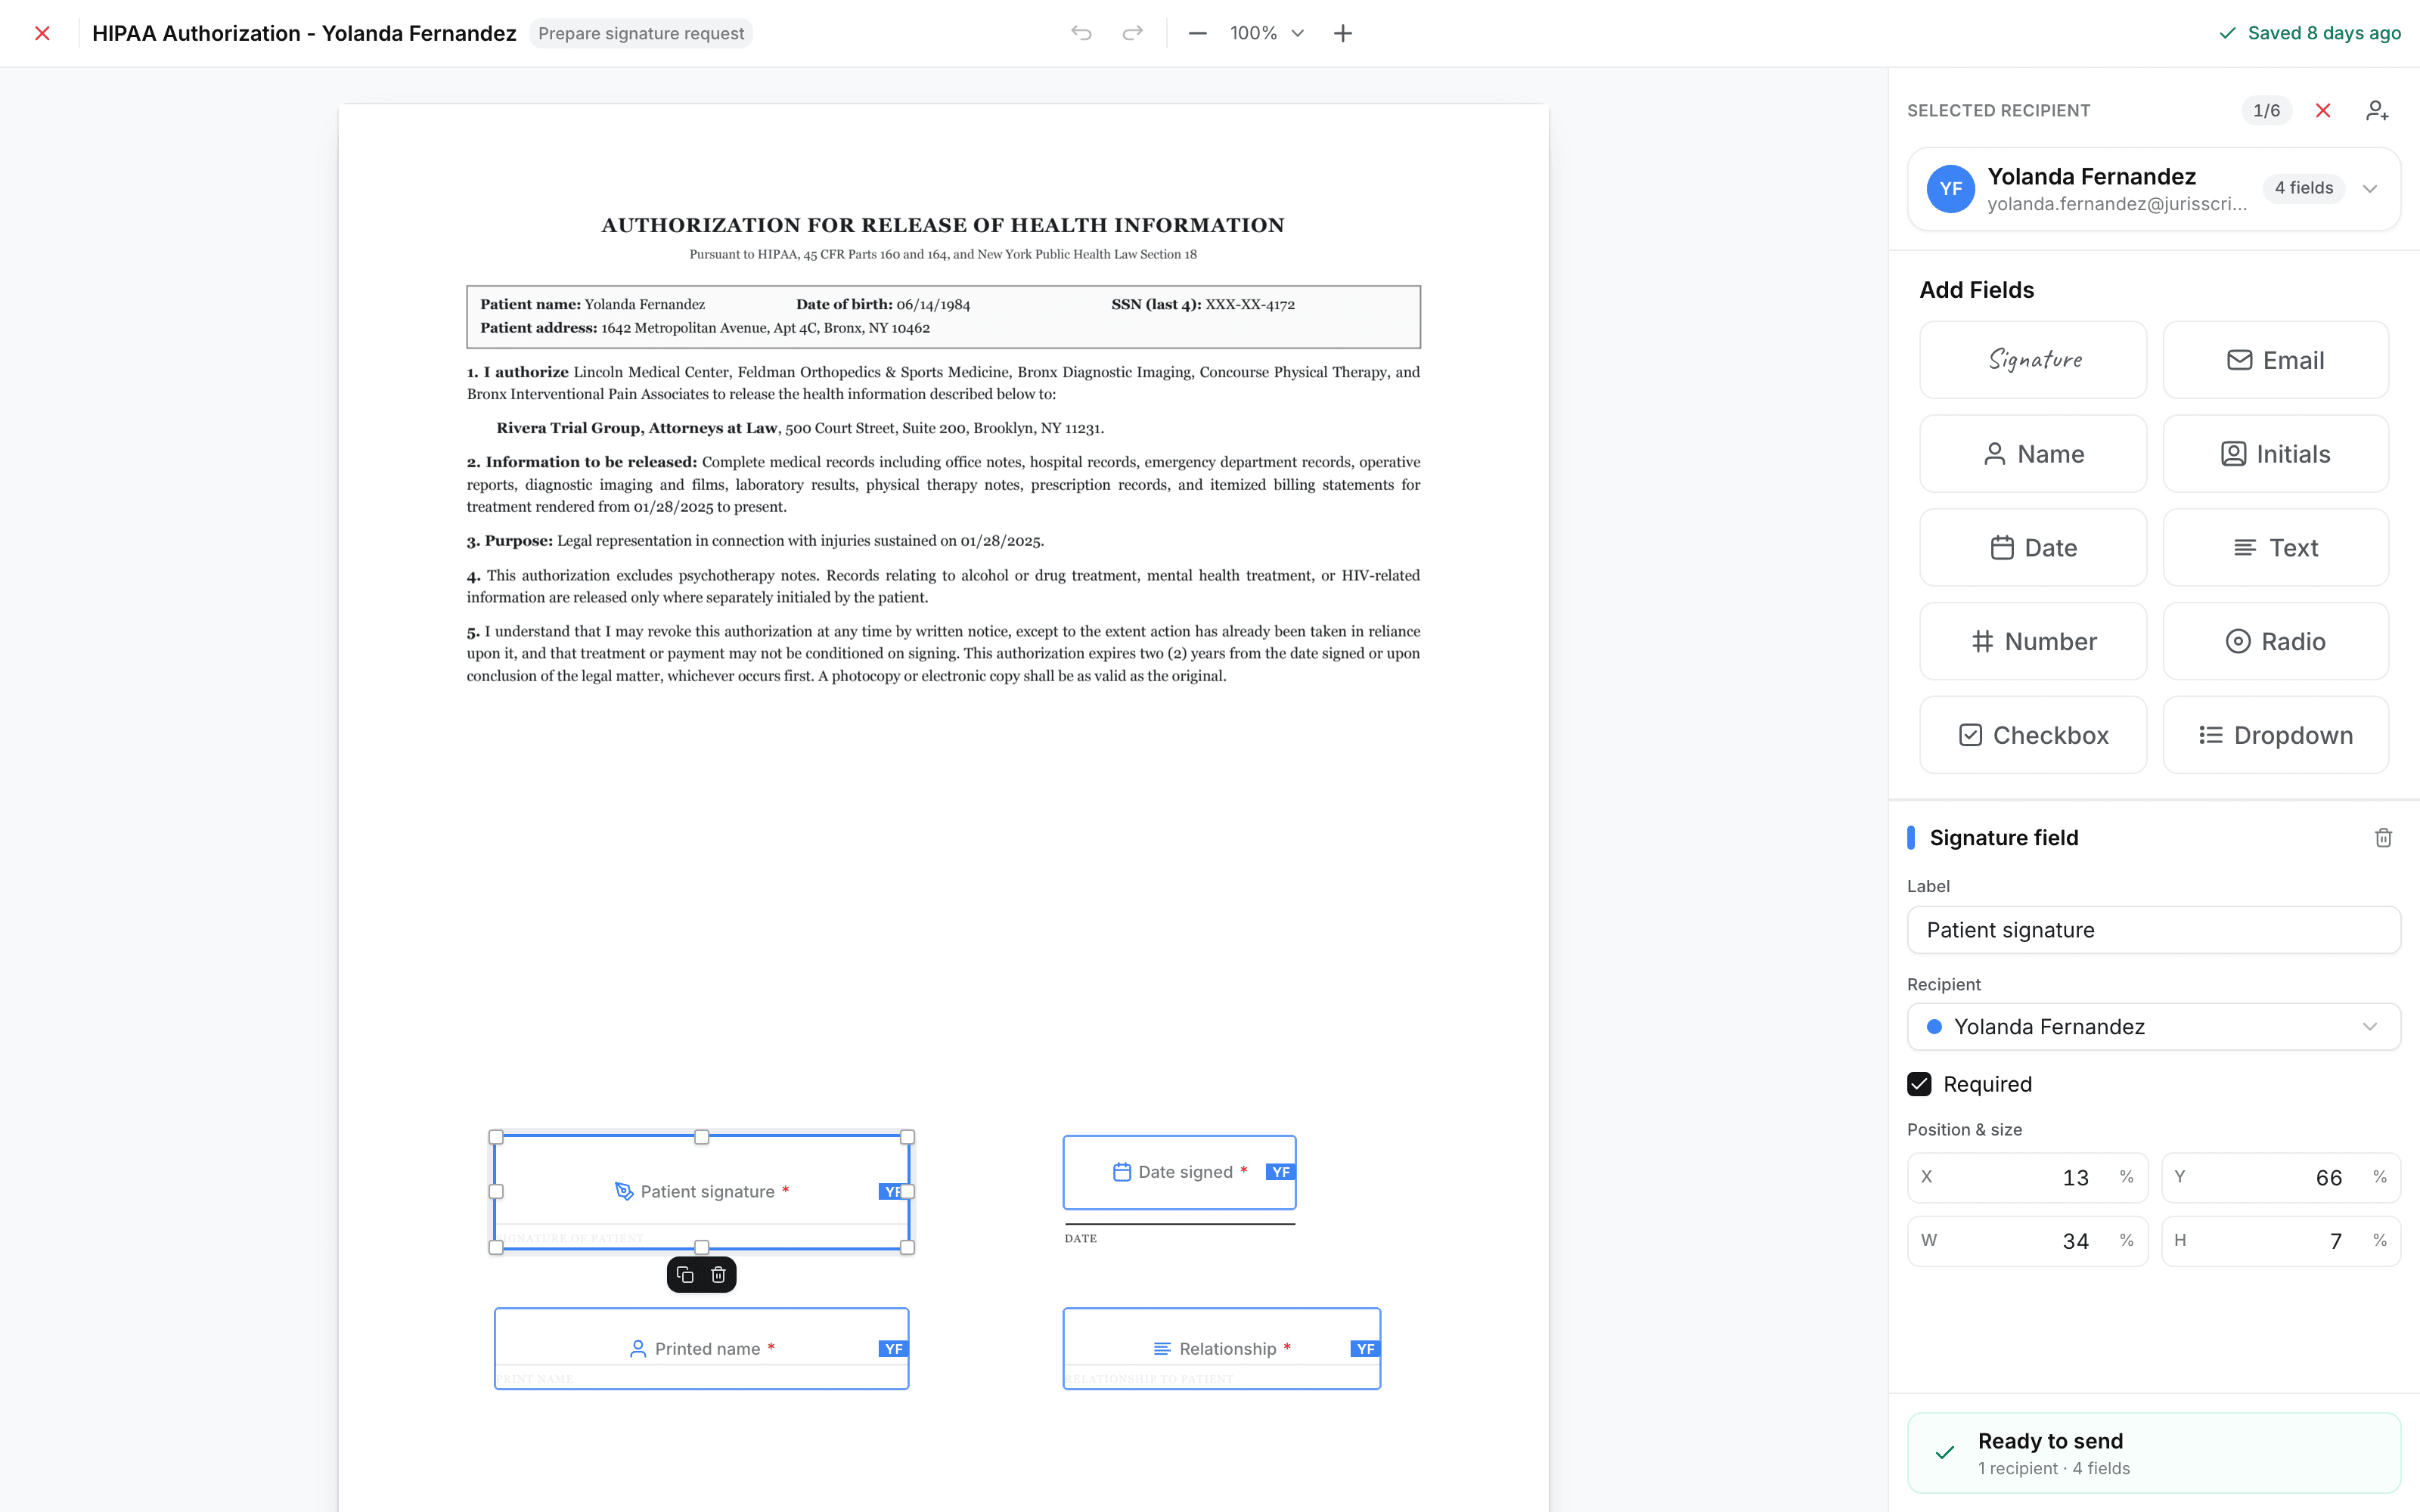Delete field via floating toolbar trash
Viewport: 2420px width, 1512px height.
click(x=718, y=1275)
